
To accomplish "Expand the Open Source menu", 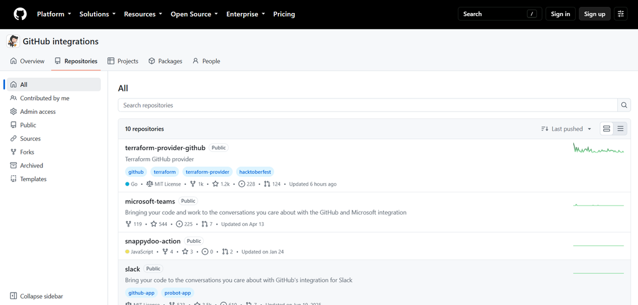I will (194, 14).
